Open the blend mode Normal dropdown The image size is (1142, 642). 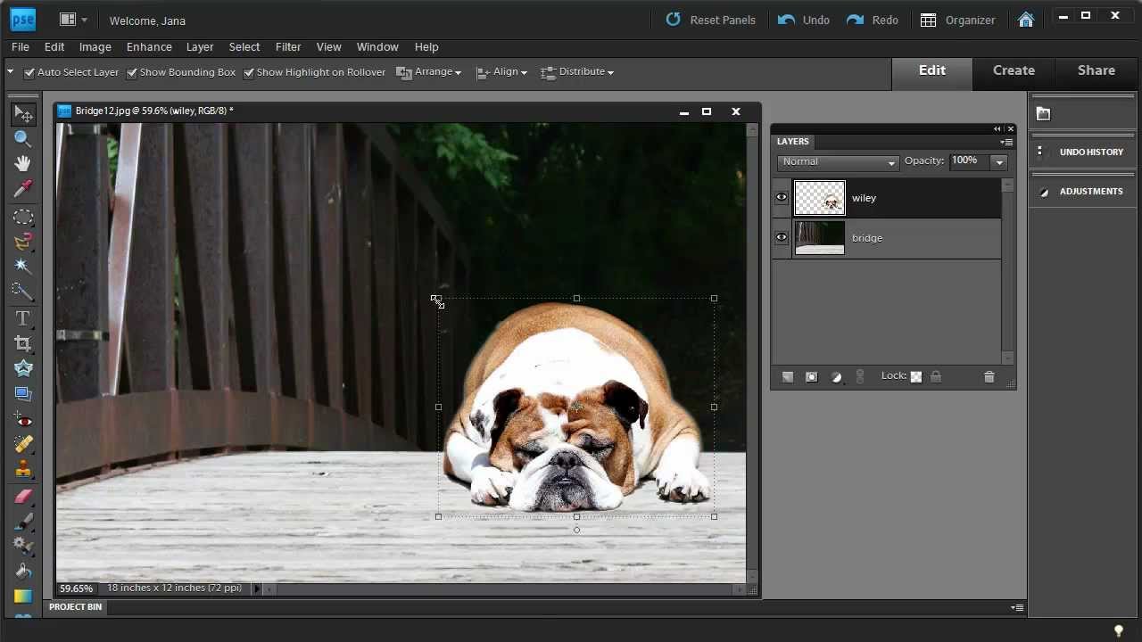click(x=838, y=161)
